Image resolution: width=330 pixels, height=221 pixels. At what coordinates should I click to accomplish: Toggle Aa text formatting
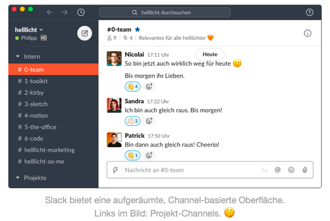[x=264, y=170]
